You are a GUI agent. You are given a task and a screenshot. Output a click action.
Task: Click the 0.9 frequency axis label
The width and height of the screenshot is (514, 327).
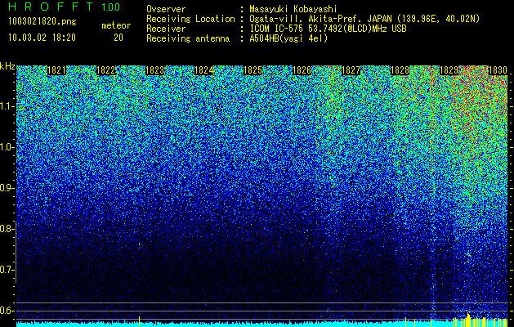coord(7,188)
